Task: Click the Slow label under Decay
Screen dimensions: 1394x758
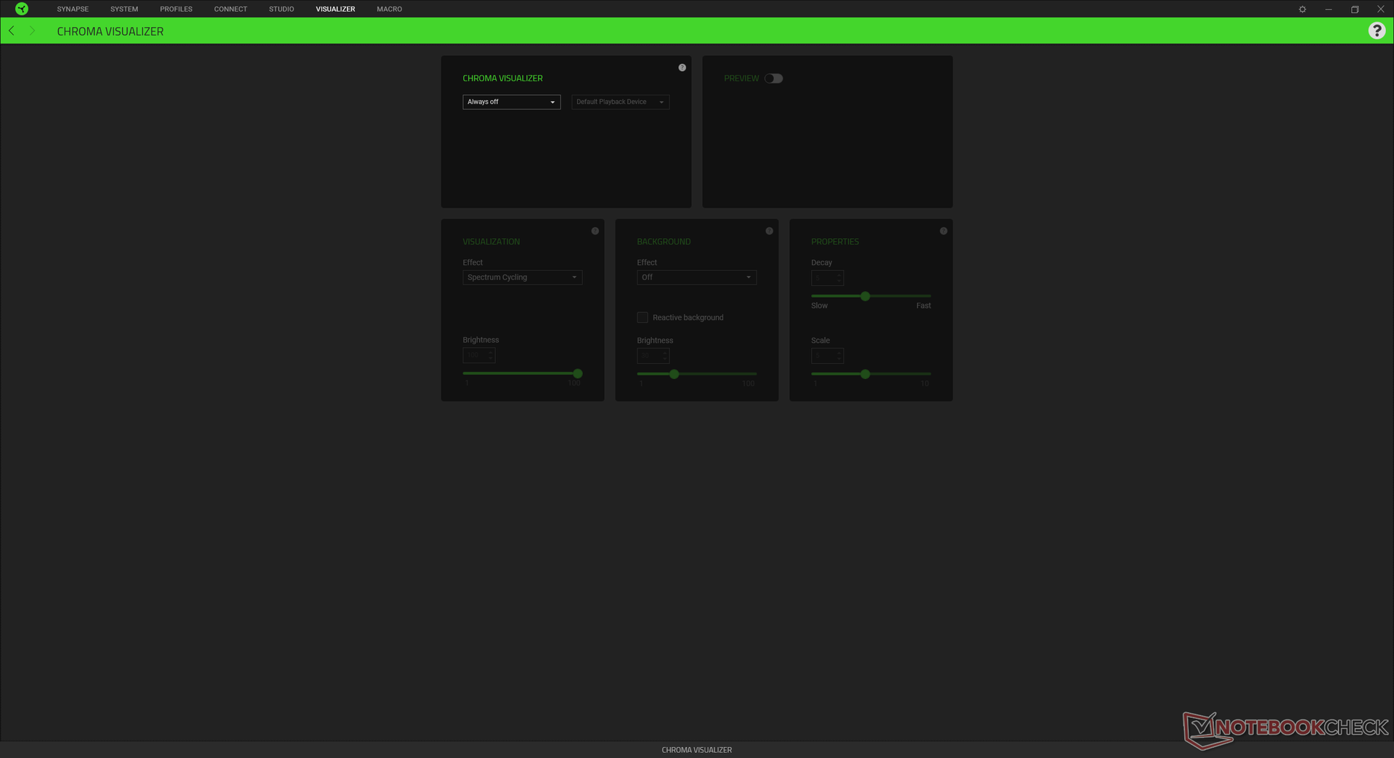Action: 819,306
